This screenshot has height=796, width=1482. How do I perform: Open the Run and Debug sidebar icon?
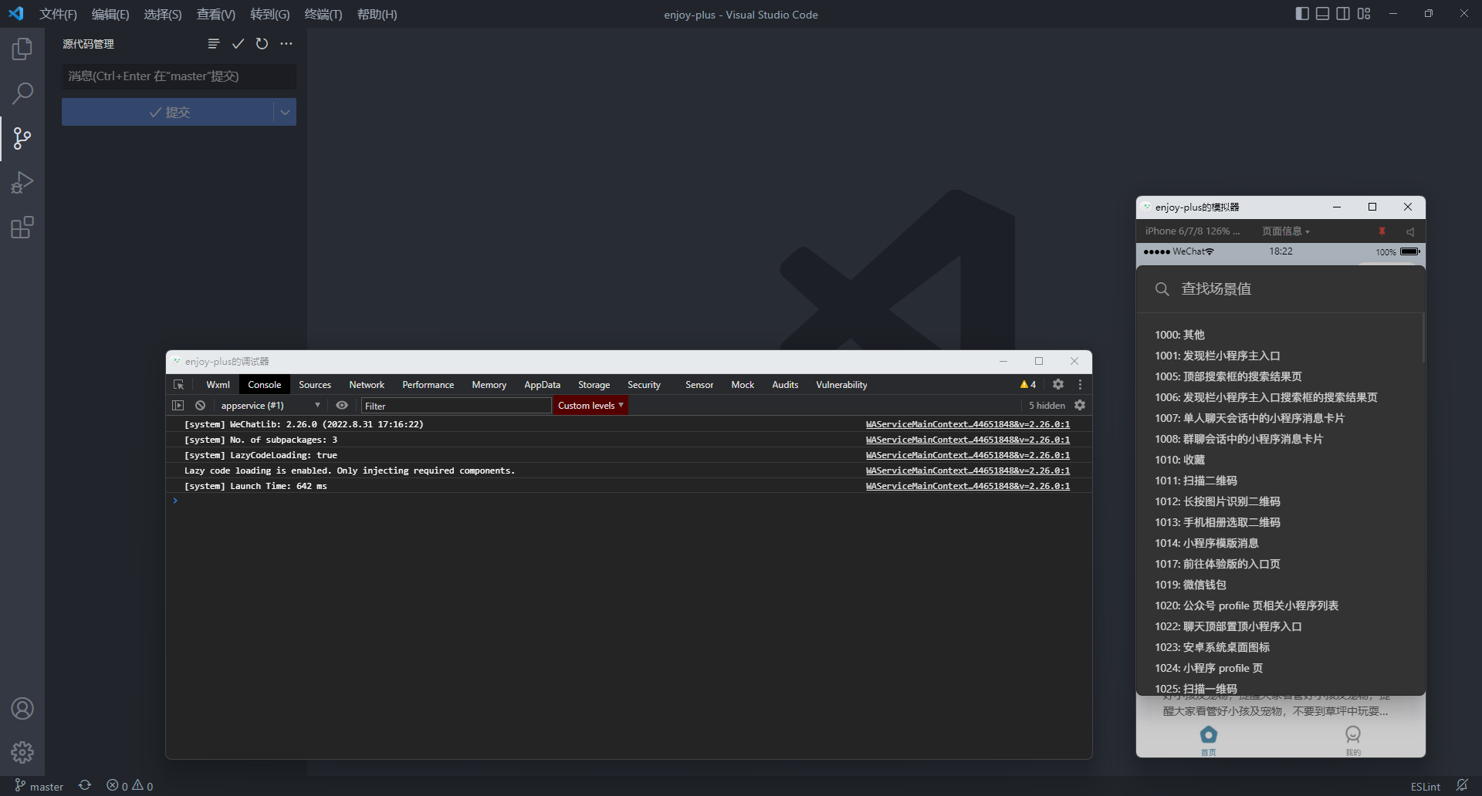(x=22, y=182)
